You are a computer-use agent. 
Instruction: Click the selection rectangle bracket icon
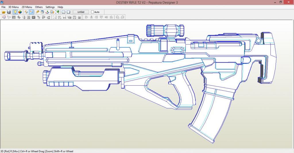point(55,17)
